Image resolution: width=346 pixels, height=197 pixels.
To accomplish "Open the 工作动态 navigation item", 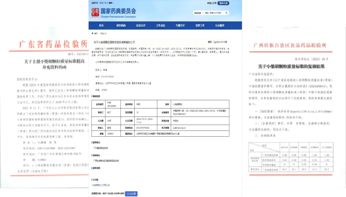I will pos(161,26).
